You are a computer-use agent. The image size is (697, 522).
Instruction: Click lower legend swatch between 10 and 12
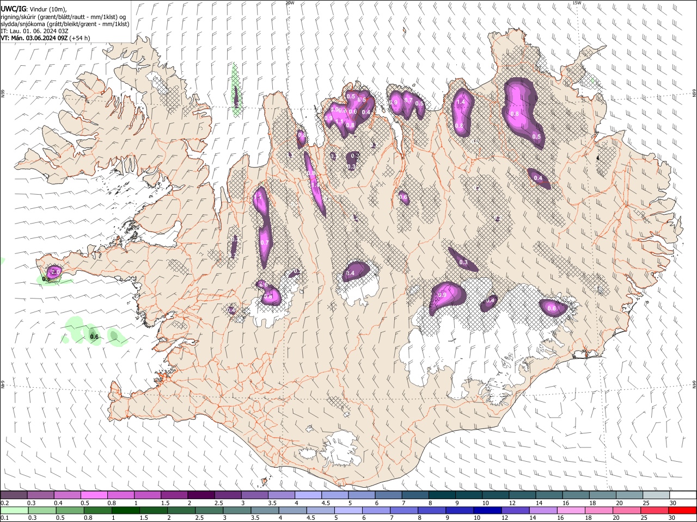487,510
